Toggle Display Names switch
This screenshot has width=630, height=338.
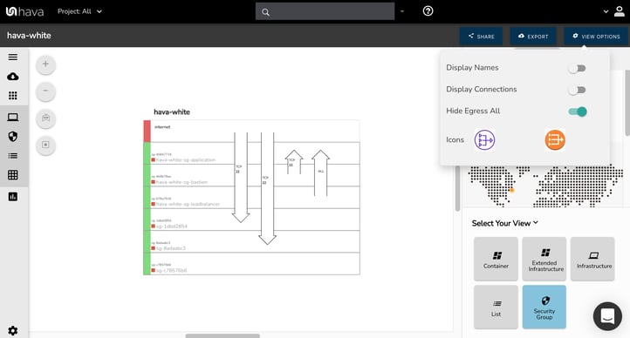[x=578, y=69]
